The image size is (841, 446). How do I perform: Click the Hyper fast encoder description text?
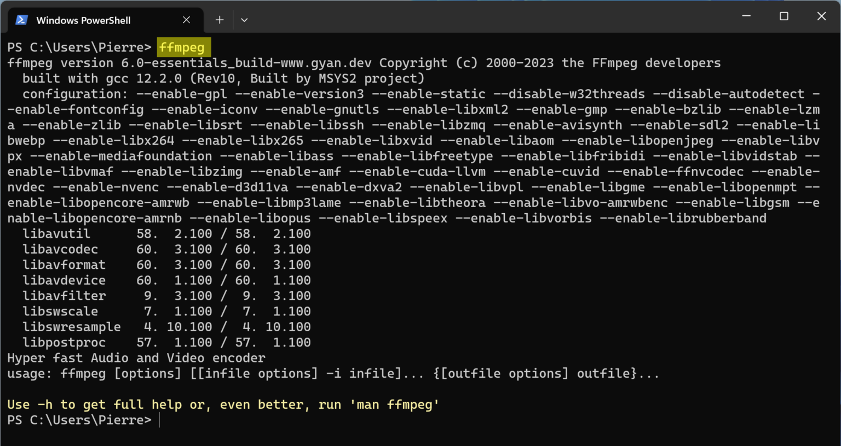point(136,358)
